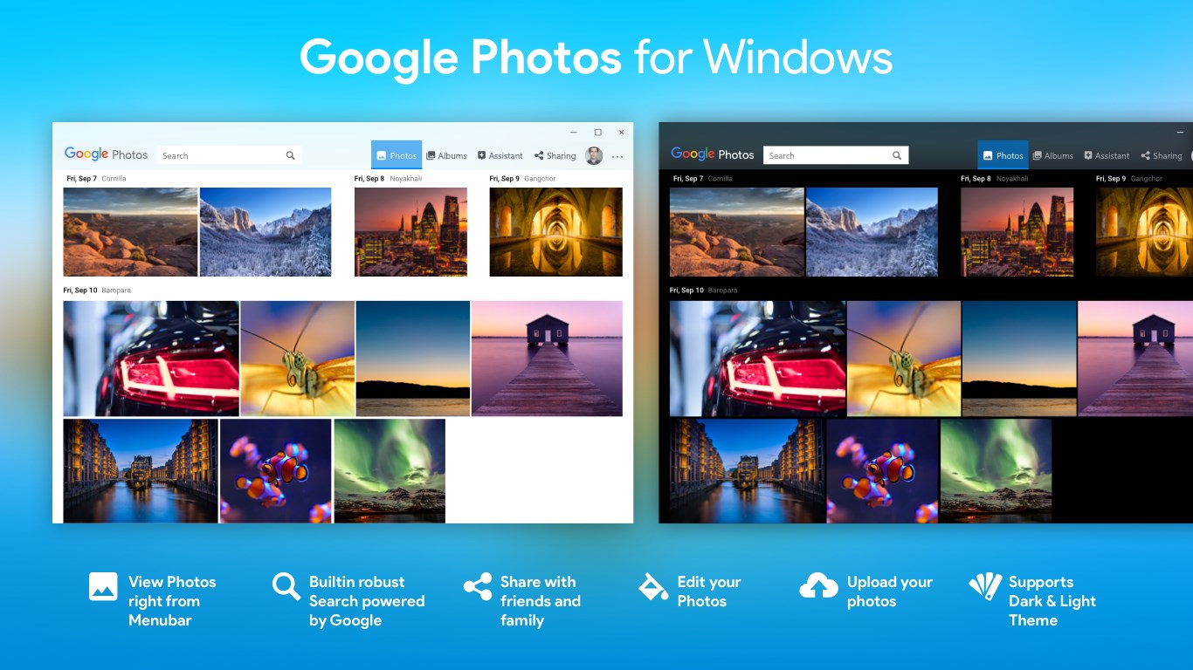Click the swatch fan icon beside Supports Dark & Light
The height and width of the screenshot is (670, 1193).
click(x=985, y=586)
